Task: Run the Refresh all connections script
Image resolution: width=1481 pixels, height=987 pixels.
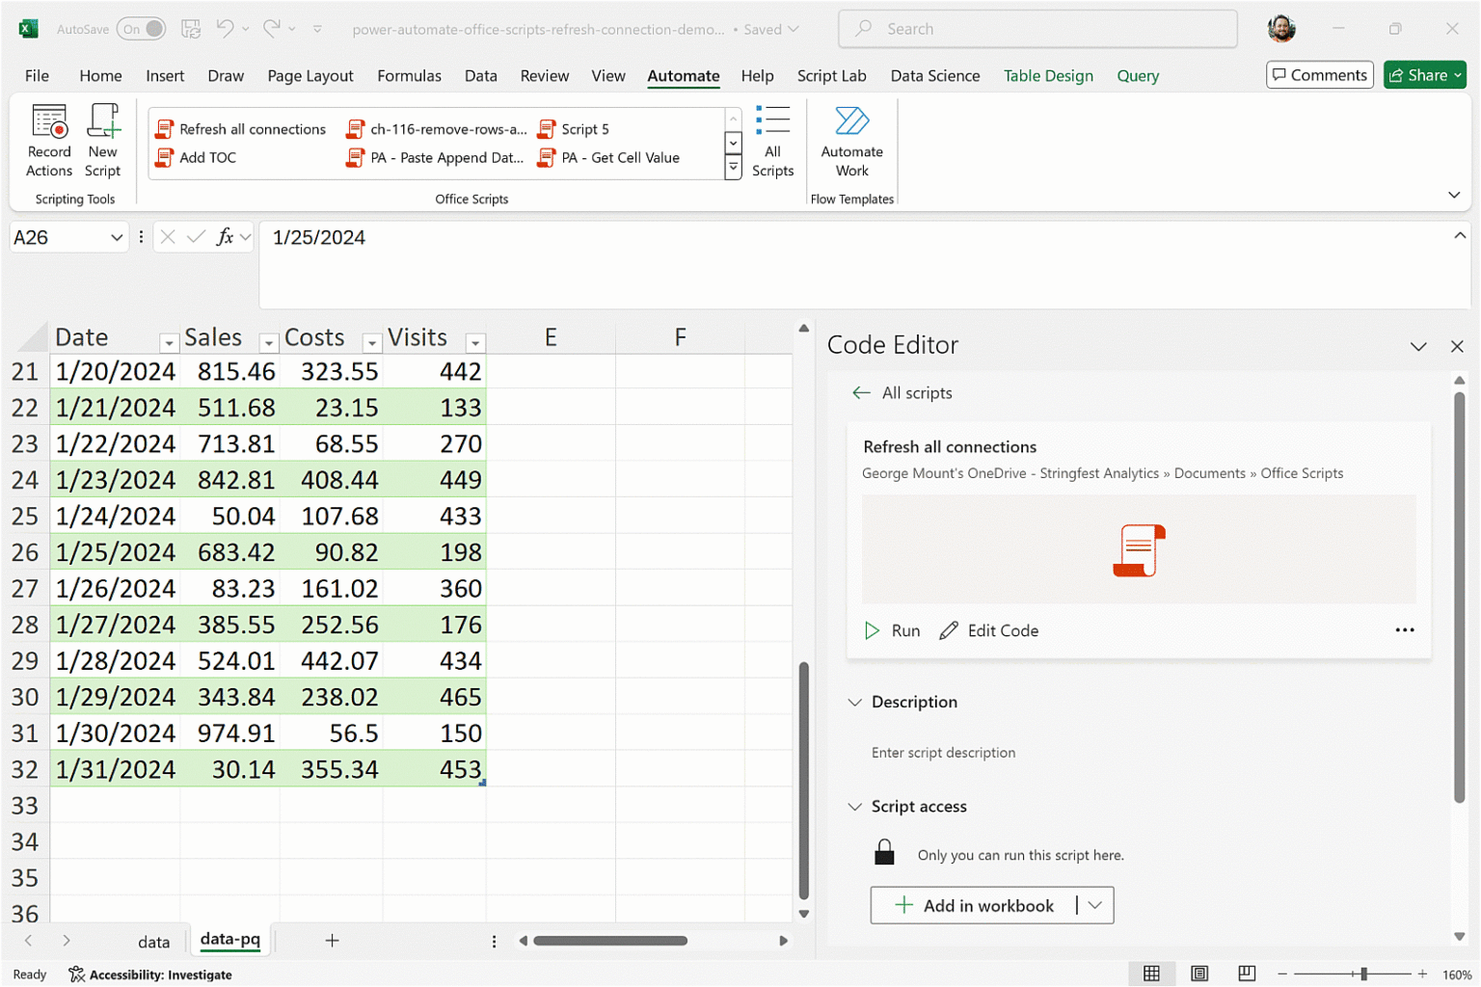Action: [892, 630]
